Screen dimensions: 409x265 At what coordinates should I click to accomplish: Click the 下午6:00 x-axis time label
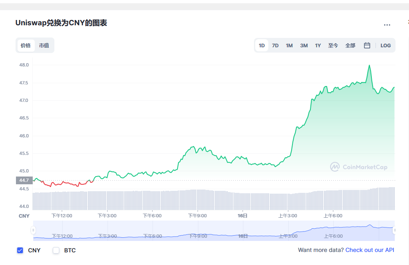coord(152,216)
